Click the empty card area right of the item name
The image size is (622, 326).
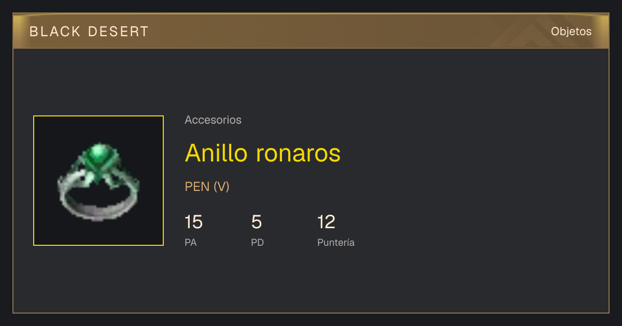tap(466, 153)
